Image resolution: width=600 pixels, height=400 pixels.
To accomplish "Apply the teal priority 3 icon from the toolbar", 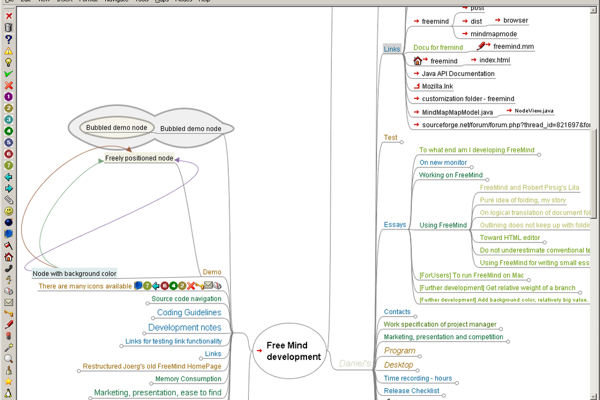I will [8, 119].
